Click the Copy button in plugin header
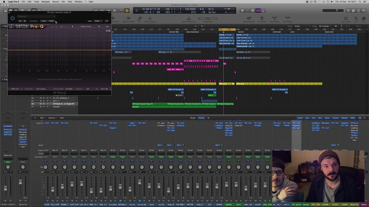Viewport: 369px width, 207px height. pyautogui.click(x=43, y=21)
